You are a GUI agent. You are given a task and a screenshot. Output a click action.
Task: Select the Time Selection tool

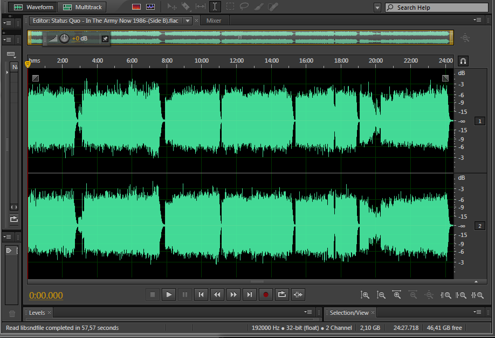215,6
